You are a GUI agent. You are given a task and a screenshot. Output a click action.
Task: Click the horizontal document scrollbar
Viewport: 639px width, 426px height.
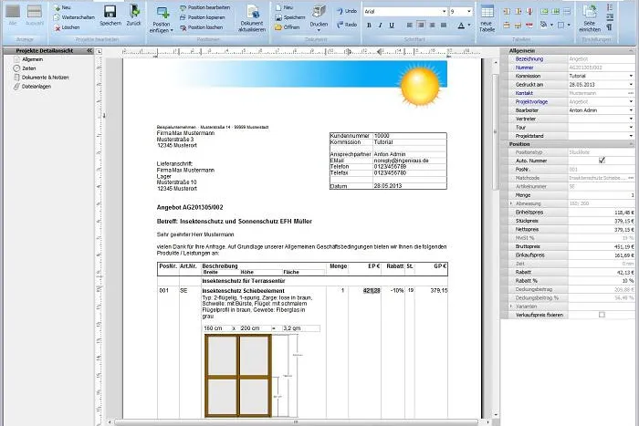(297, 422)
